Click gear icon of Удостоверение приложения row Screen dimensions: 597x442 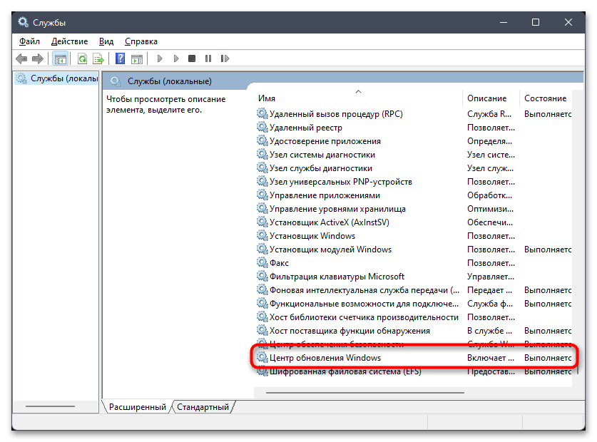[262, 141]
